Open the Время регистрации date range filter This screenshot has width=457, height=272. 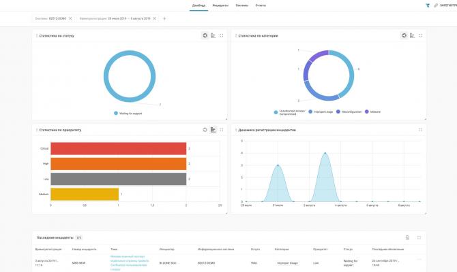pyautogui.click(x=115, y=18)
